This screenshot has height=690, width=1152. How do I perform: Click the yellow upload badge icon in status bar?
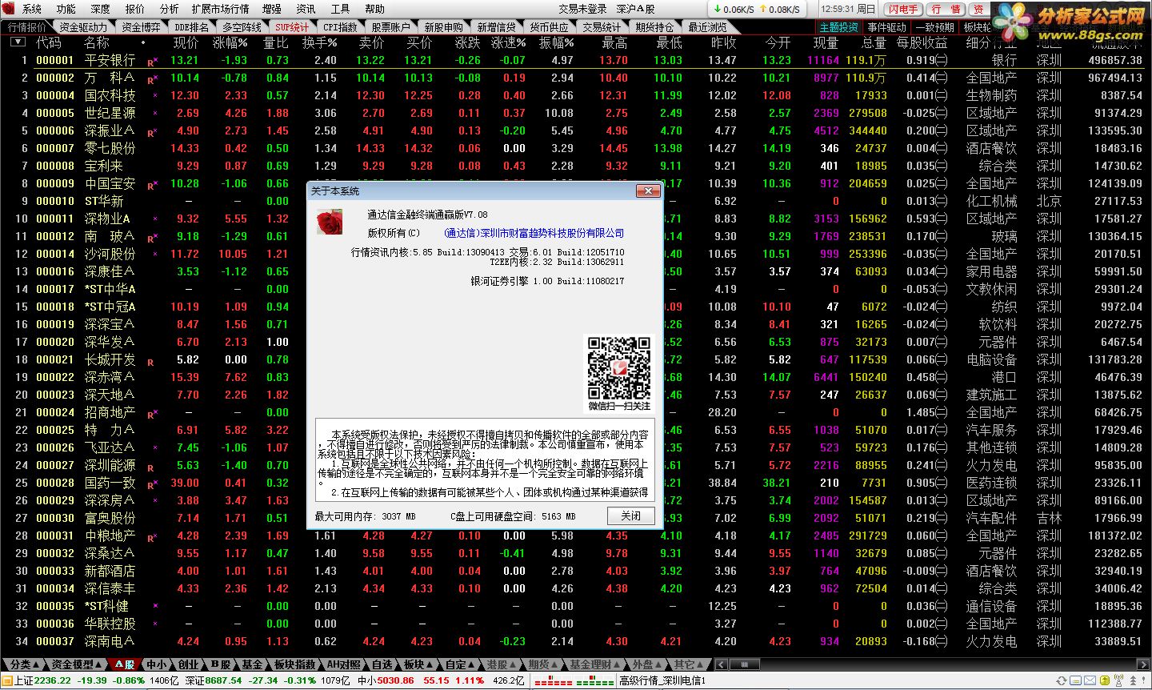coord(1105,680)
